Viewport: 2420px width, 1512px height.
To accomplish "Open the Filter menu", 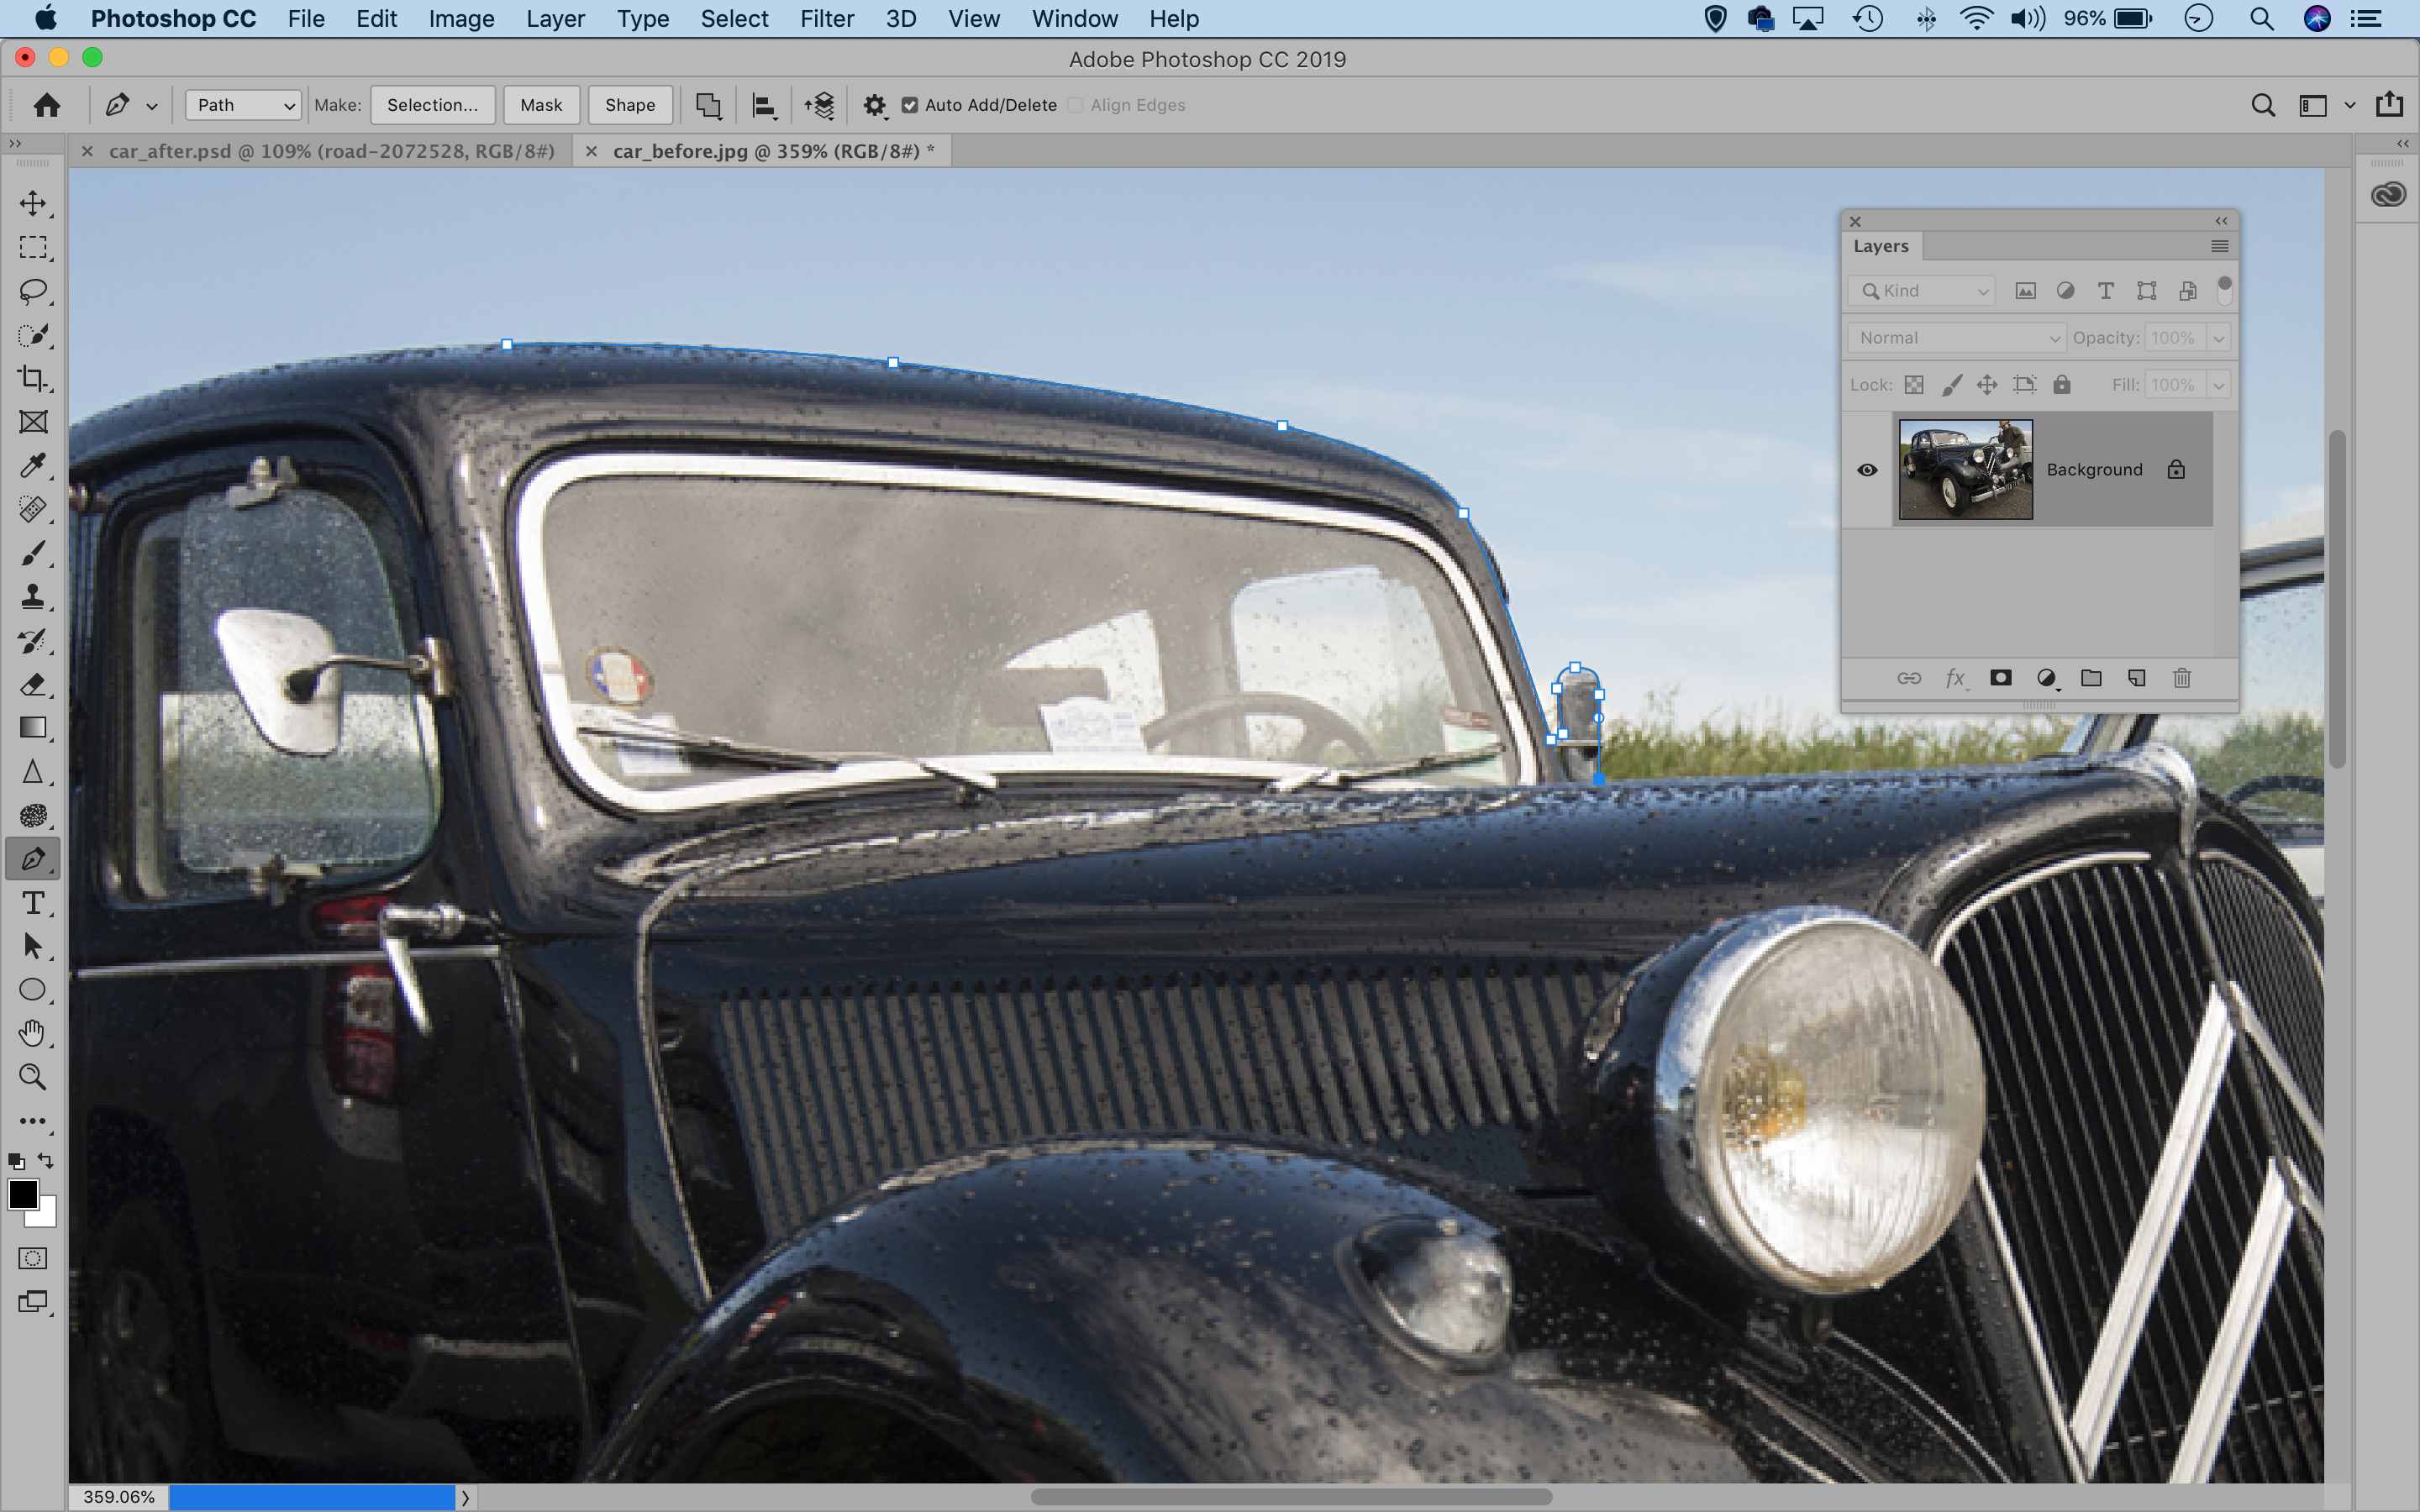I will point(826,19).
